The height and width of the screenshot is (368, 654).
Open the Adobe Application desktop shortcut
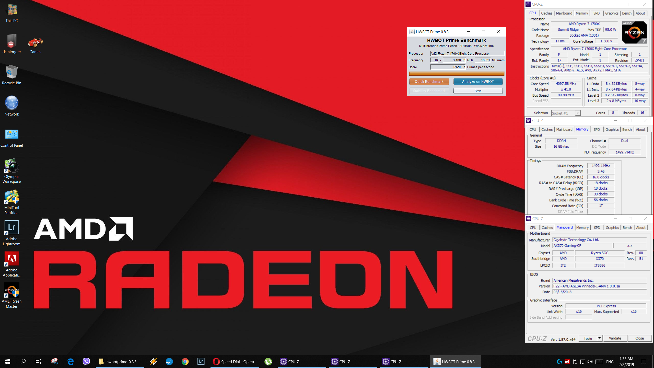[x=12, y=264]
